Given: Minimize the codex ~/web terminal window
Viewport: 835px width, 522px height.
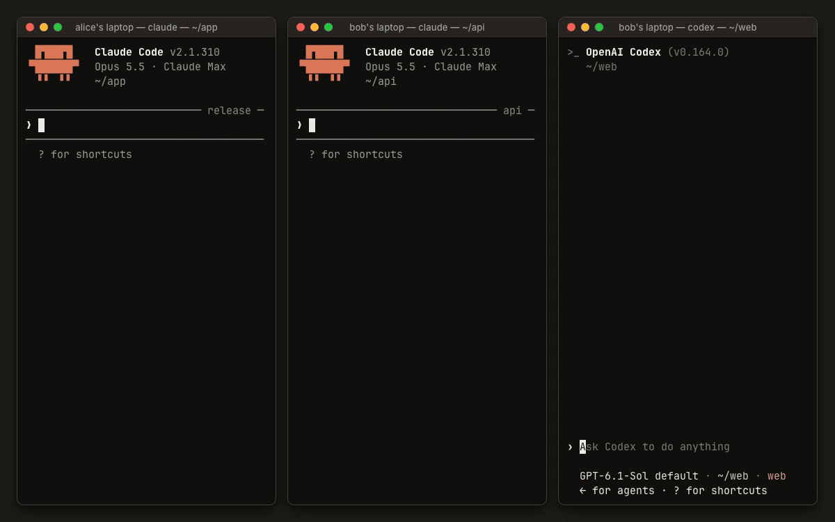Looking at the screenshot, I should [x=585, y=27].
